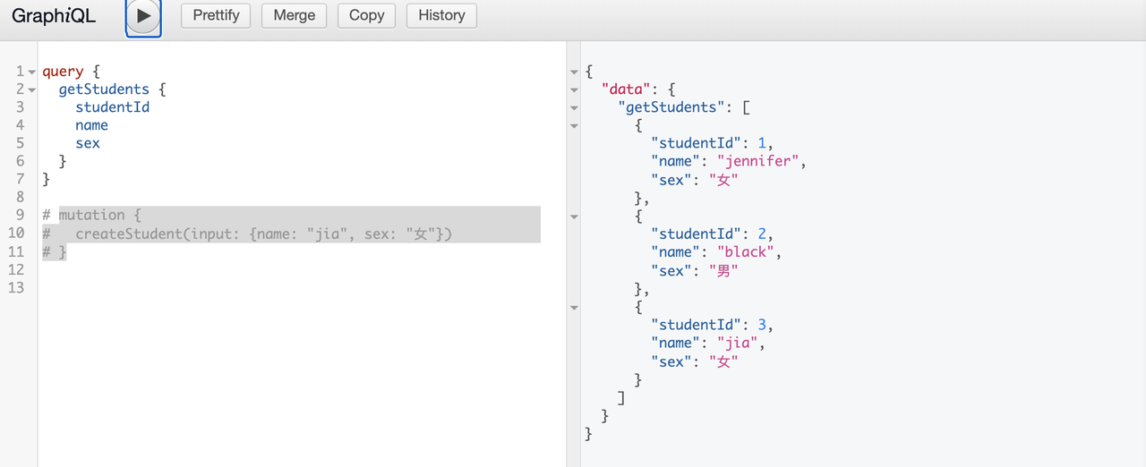Click the Prettify button
This screenshot has height=467, width=1146.
tap(216, 15)
